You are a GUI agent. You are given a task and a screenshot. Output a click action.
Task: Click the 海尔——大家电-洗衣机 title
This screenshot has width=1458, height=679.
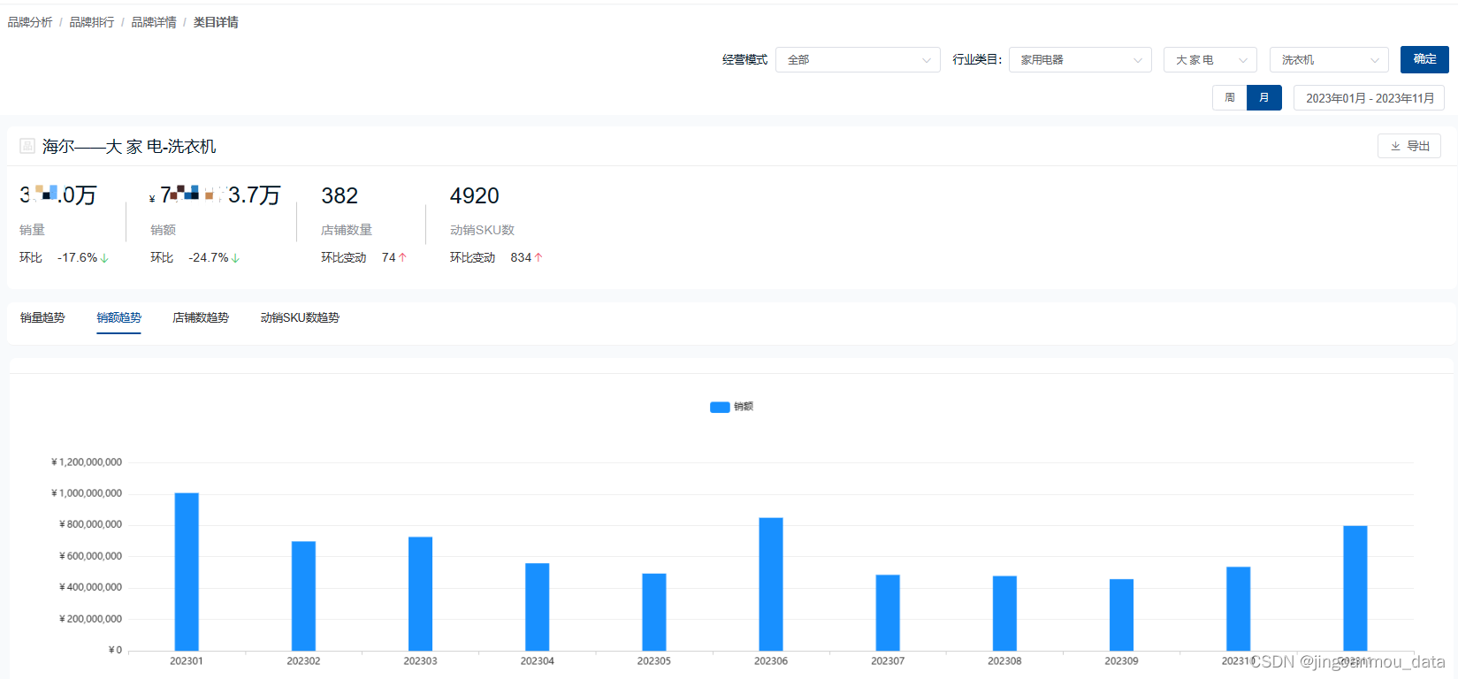[129, 147]
